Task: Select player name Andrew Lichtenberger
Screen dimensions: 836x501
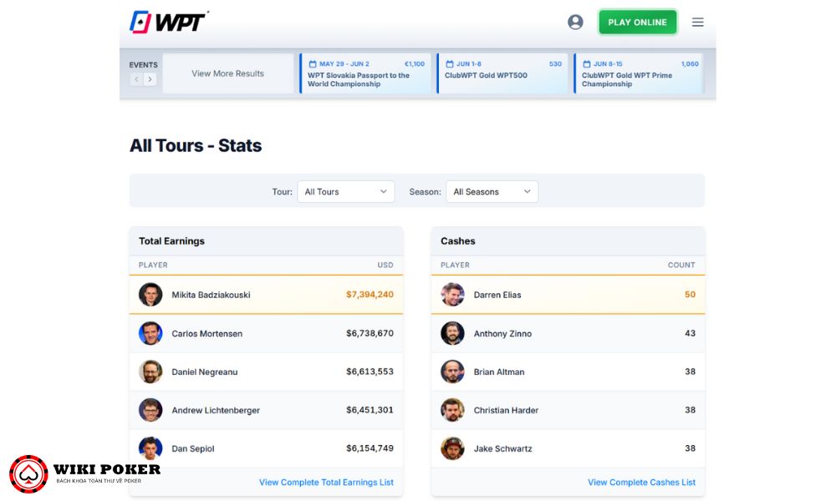Action: pos(216,411)
